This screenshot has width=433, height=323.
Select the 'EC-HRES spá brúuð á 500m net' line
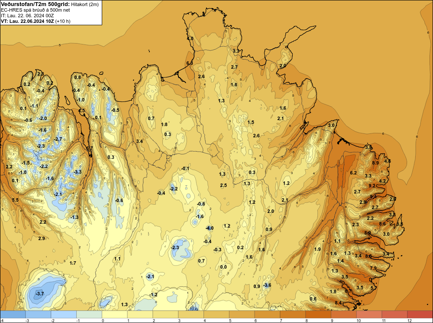pyautogui.click(x=36, y=10)
